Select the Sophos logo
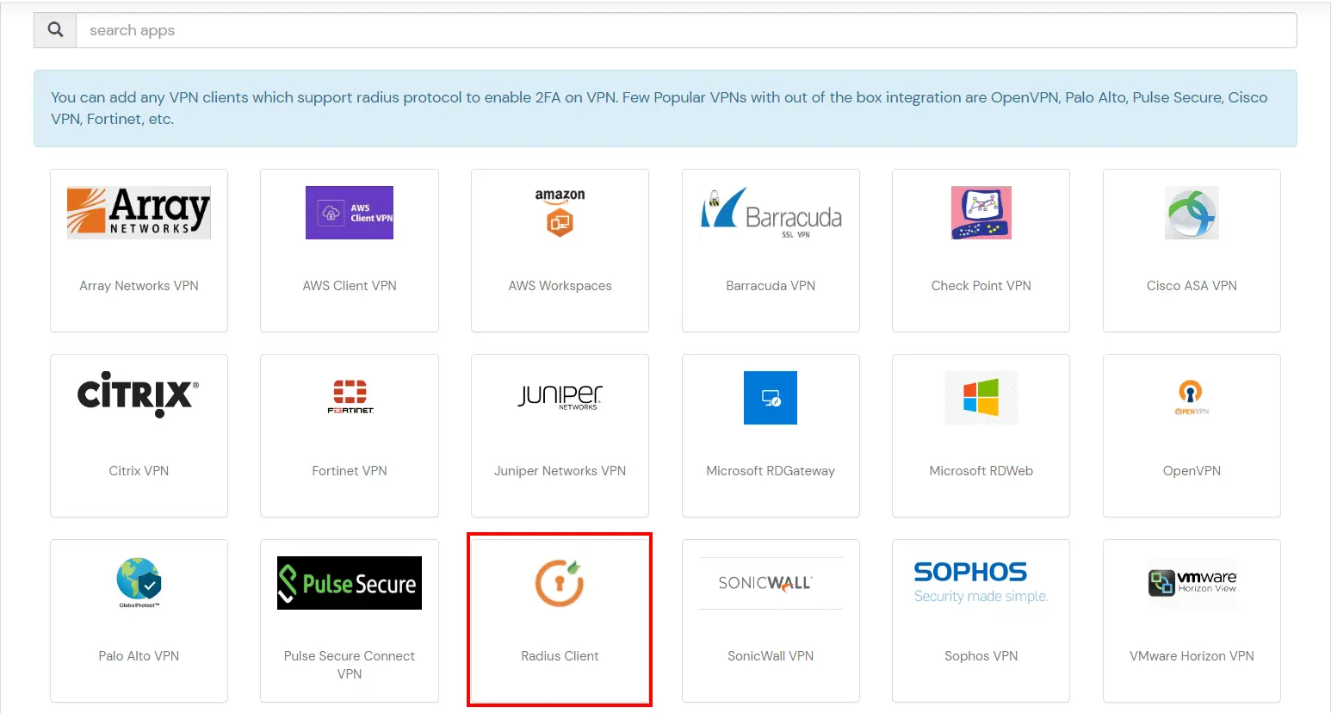Screen dimensions: 1331x713 [x=981, y=582]
